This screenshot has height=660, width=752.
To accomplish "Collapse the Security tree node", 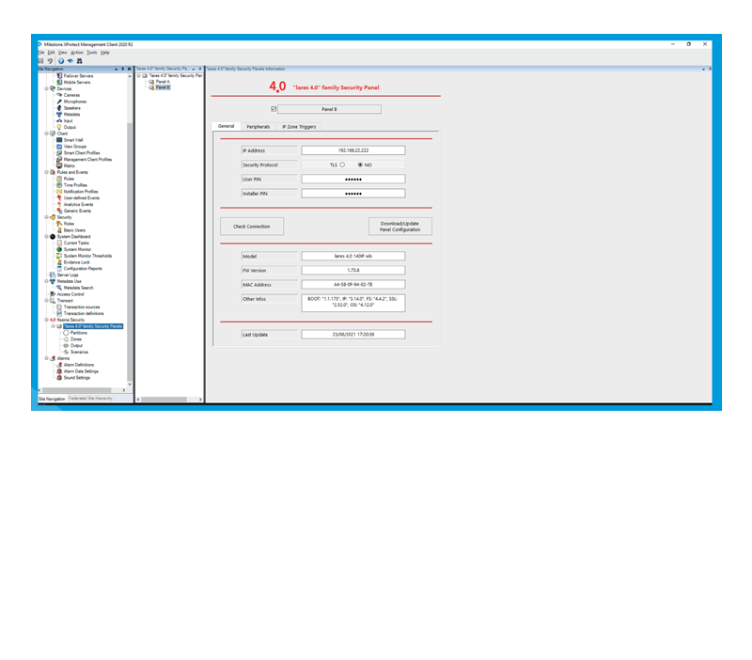I will tap(46, 217).
